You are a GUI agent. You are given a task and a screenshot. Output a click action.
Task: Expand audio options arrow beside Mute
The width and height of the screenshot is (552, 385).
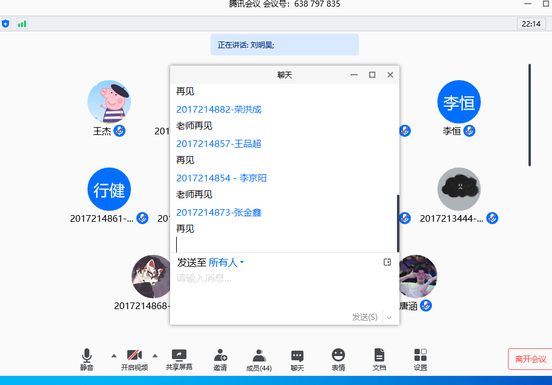point(114,355)
